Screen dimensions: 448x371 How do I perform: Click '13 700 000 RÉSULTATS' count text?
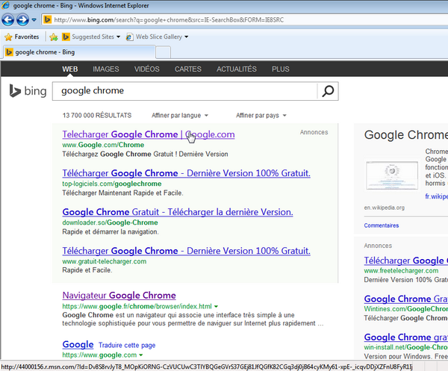coord(97,116)
